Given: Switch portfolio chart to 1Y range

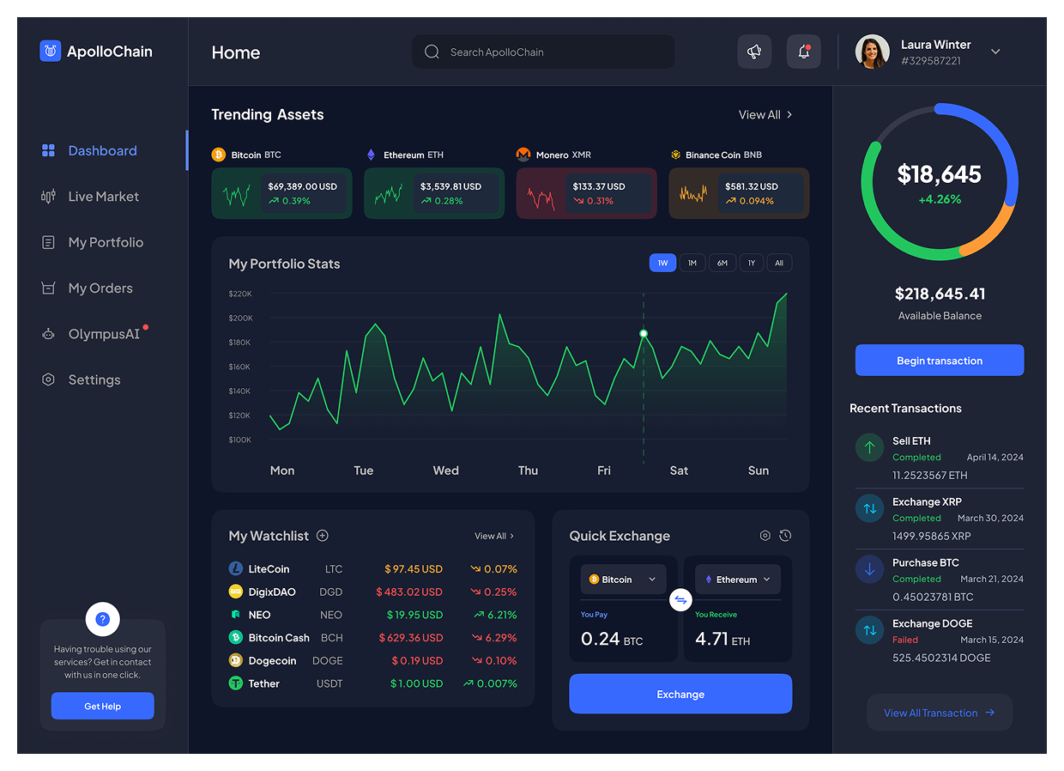Looking at the screenshot, I should point(751,263).
